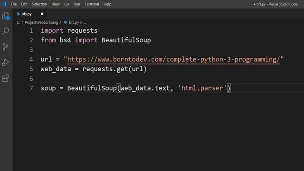Click the borntodev.com URL link in code
Screen dimensions: 304x171
[x=173, y=59]
